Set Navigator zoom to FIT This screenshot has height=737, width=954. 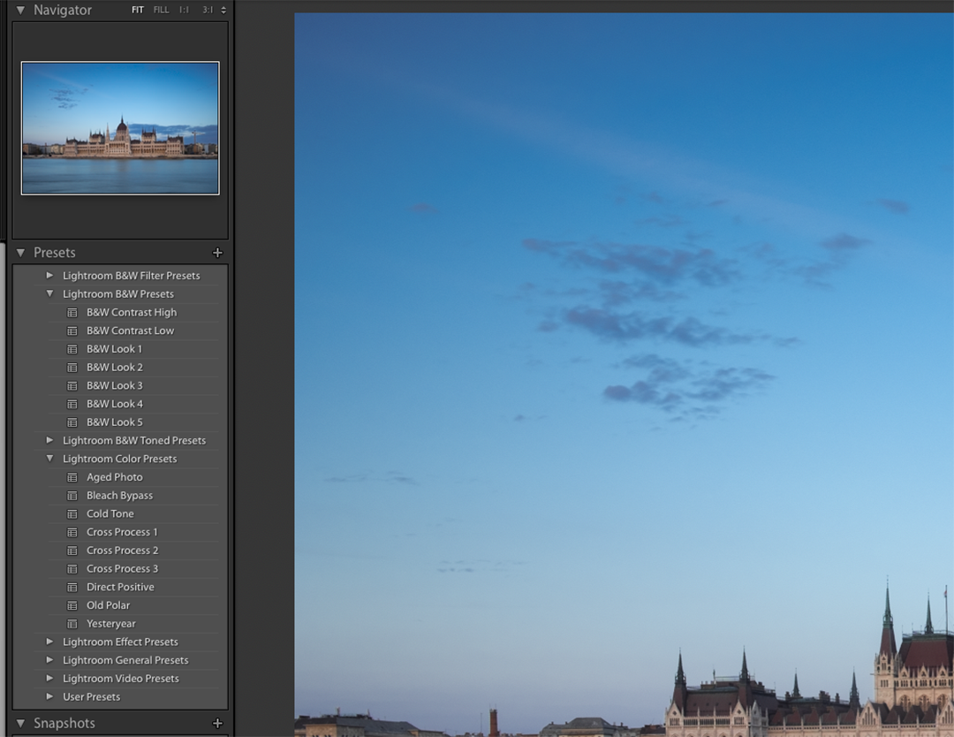tap(138, 10)
